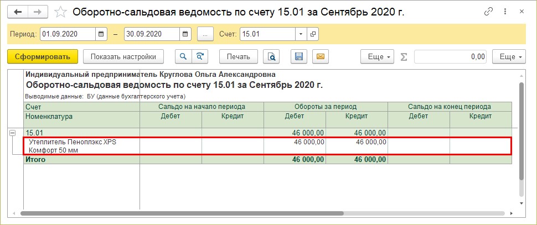
Task: Click Выводимые данные БУ line
Action: pyautogui.click(x=106, y=96)
